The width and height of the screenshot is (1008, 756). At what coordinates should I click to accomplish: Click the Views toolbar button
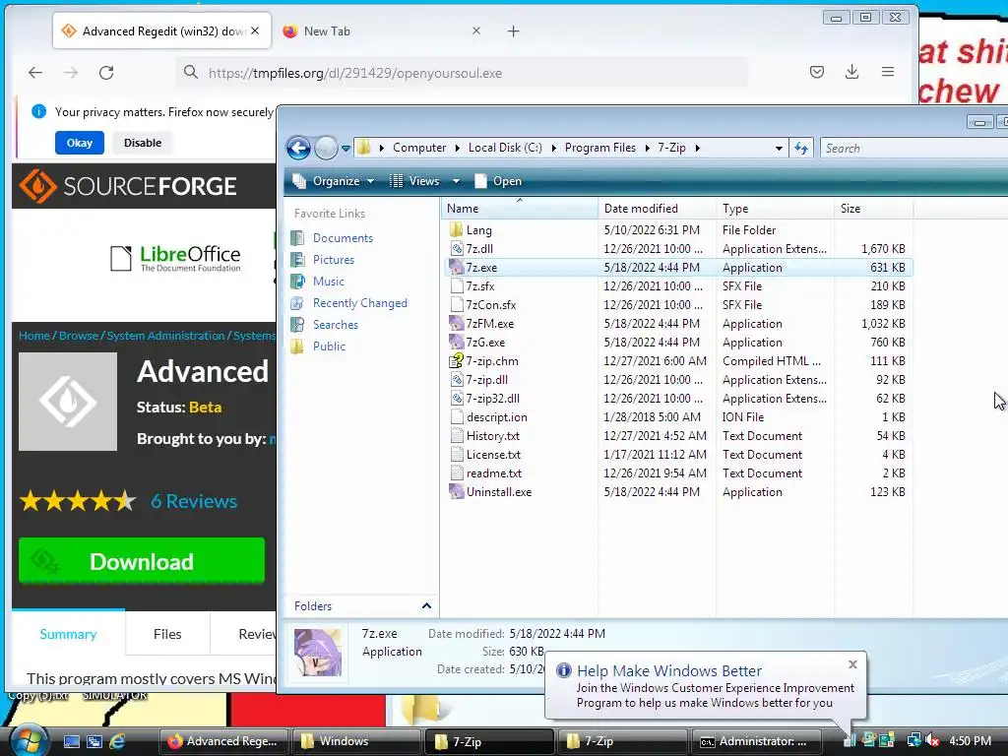click(414, 181)
